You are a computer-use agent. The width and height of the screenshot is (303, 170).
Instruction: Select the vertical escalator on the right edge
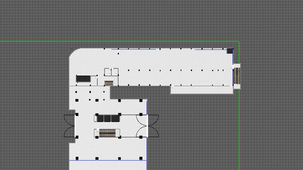coord(237,76)
